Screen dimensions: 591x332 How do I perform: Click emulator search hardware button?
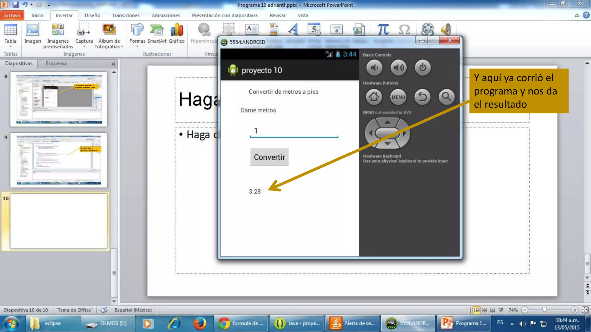[x=446, y=97]
